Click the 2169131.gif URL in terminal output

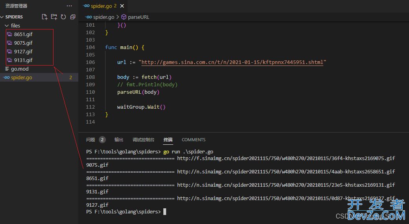[x=286, y=185]
